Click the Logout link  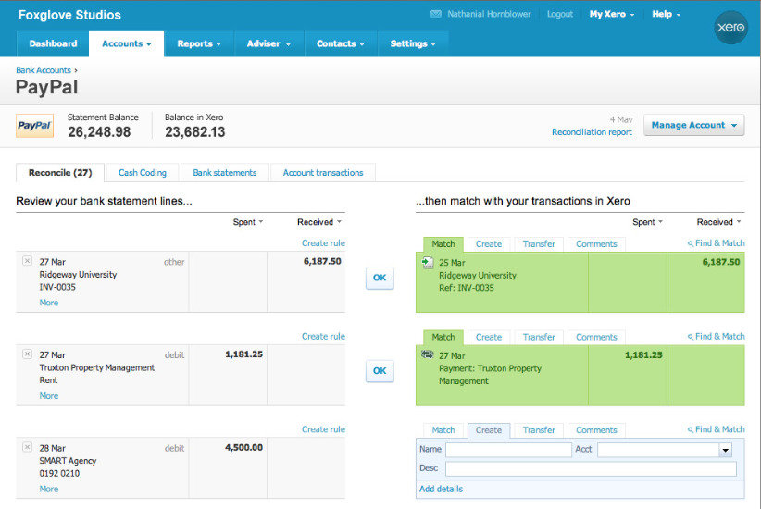click(x=559, y=14)
